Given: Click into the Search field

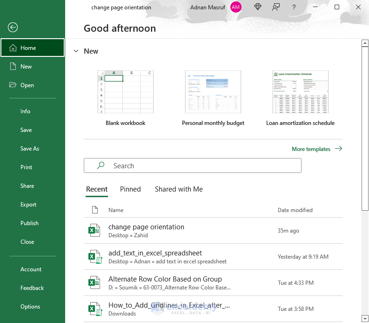Looking at the screenshot, I should [193, 165].
